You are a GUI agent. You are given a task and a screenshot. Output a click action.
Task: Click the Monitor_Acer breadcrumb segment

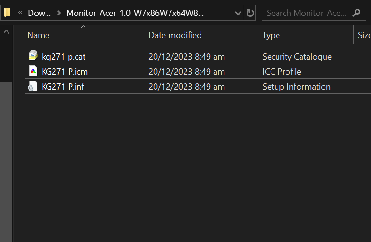(x=135, y=13)
